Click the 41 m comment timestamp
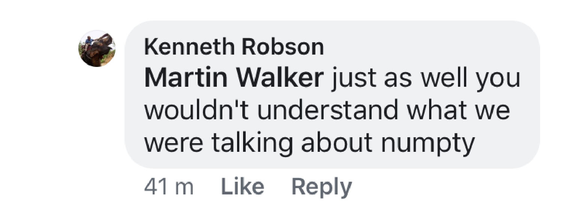Viewport: 563px width, 215px height. click(169, 187)
